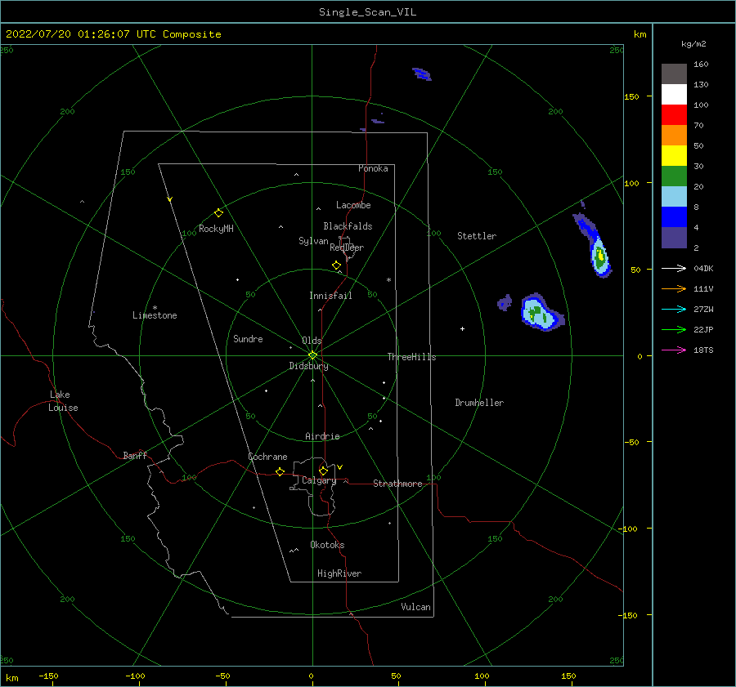Click the Drumheller label
Screen dimensions: 736x687
pos(479,403)
